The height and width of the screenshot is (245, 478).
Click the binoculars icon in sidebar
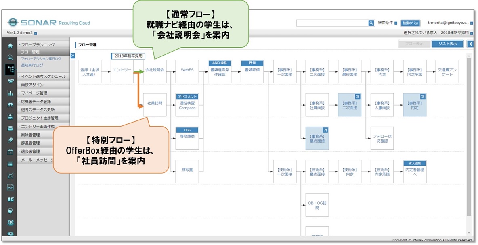(10, 105)
